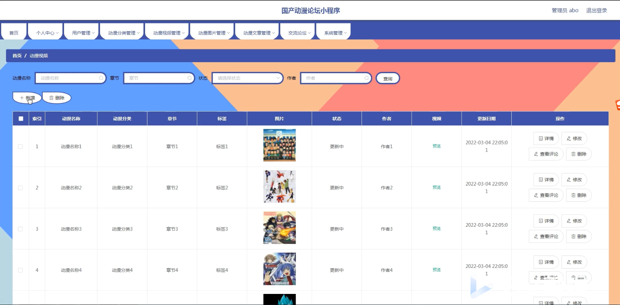The image size is (620, 305).
Task: Edit 动漫名称1 row with 修改
Action: pos(574,138)
